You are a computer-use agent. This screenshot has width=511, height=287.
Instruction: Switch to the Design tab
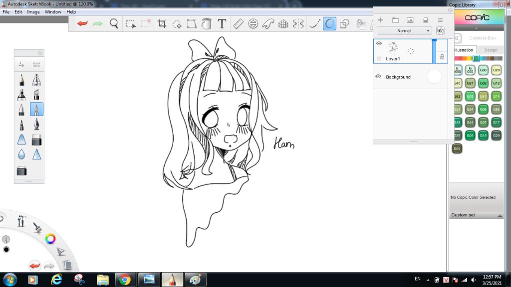[491, 50]
